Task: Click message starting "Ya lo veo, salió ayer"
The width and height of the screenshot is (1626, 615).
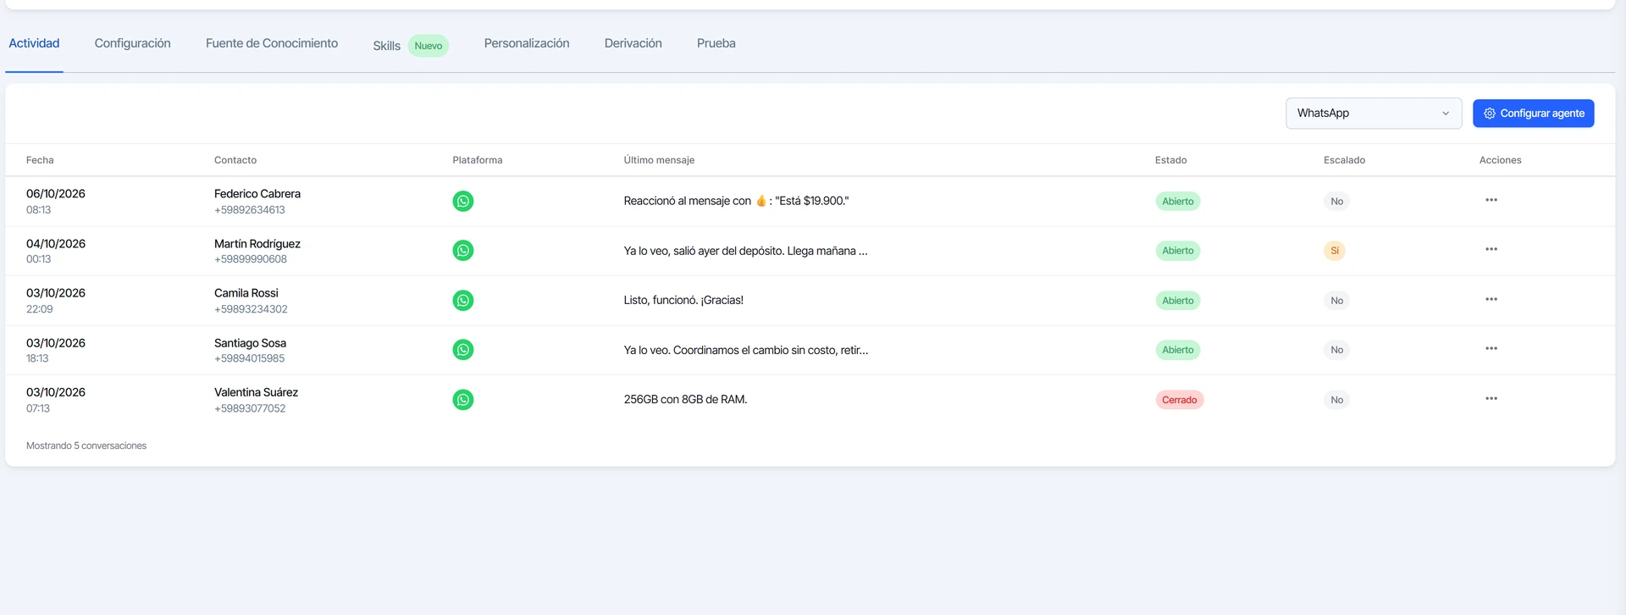Action: 745,251
